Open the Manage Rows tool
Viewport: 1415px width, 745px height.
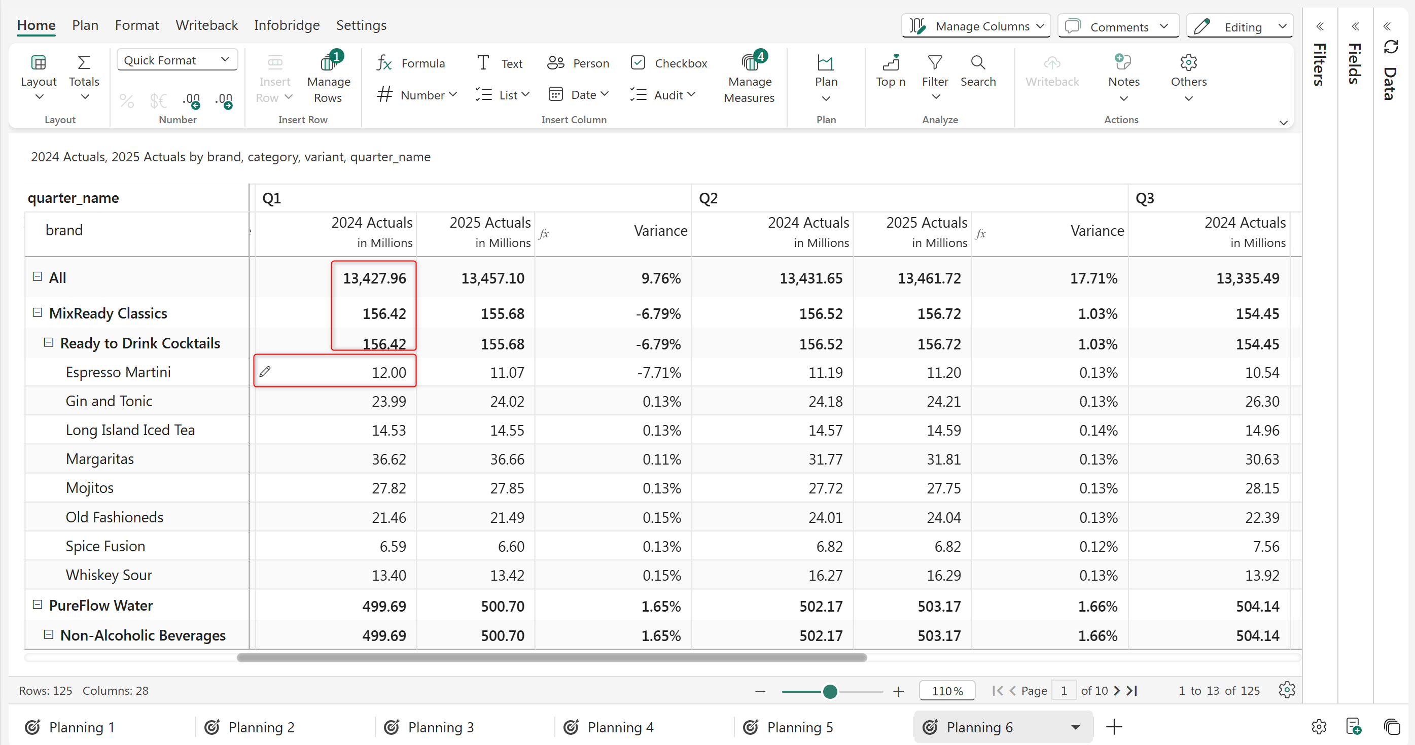(329, 80)
